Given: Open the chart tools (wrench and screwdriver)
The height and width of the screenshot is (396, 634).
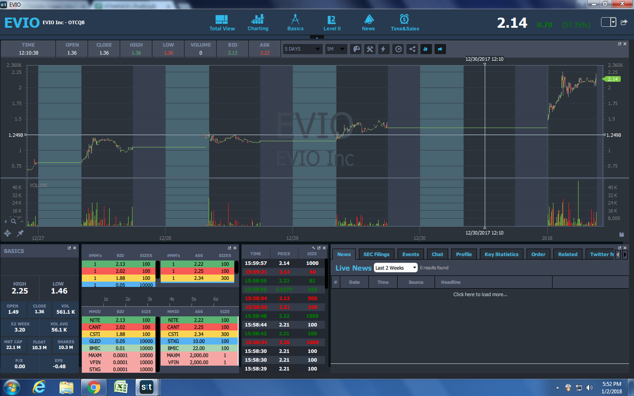Looking at the screenshot, I should coord(370,49).
